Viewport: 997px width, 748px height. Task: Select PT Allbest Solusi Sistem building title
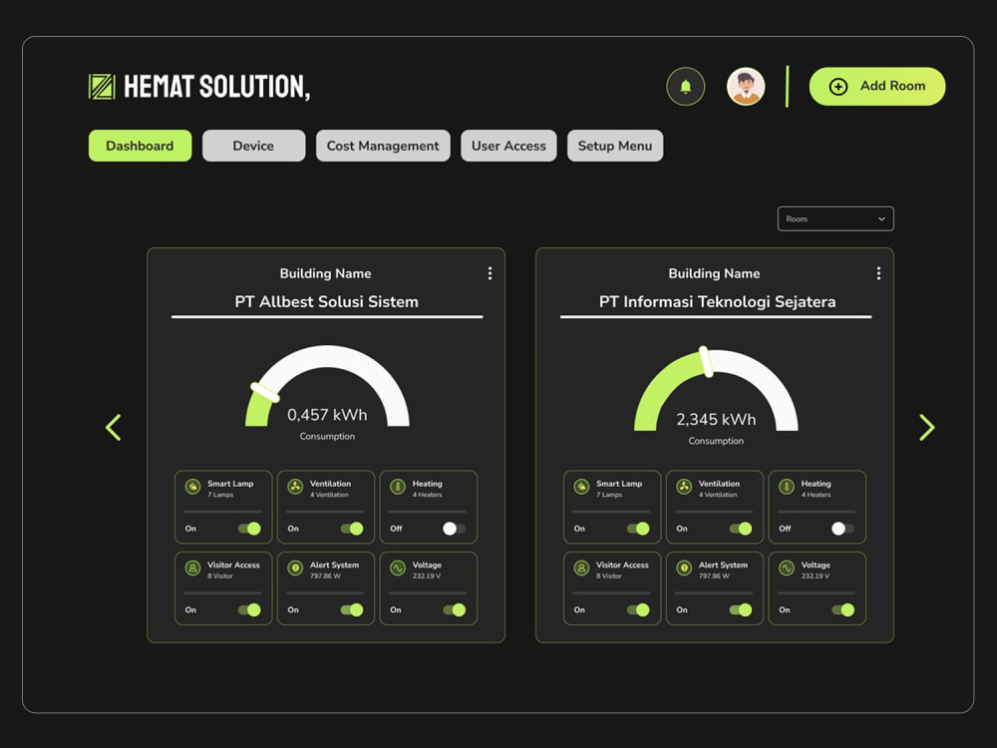(327, 301)
